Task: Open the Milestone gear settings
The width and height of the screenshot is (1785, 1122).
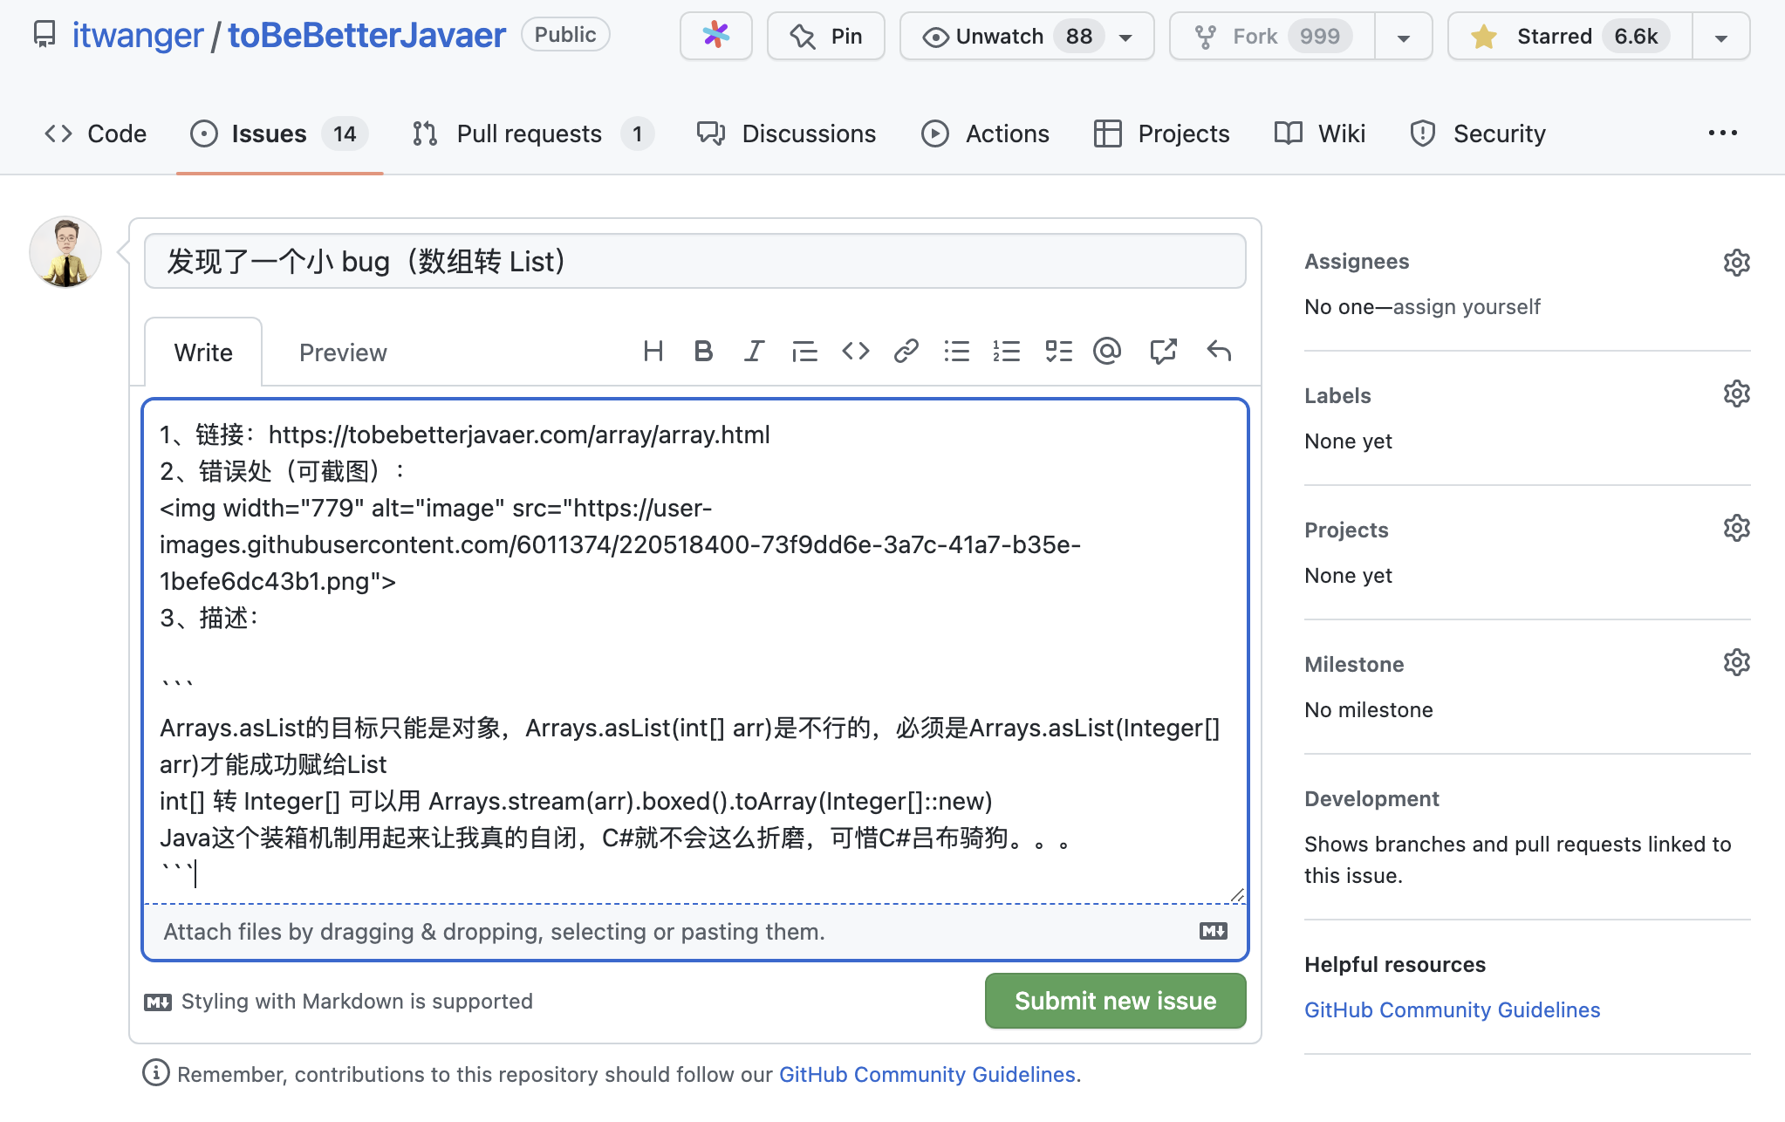Action: [1736, 662]
